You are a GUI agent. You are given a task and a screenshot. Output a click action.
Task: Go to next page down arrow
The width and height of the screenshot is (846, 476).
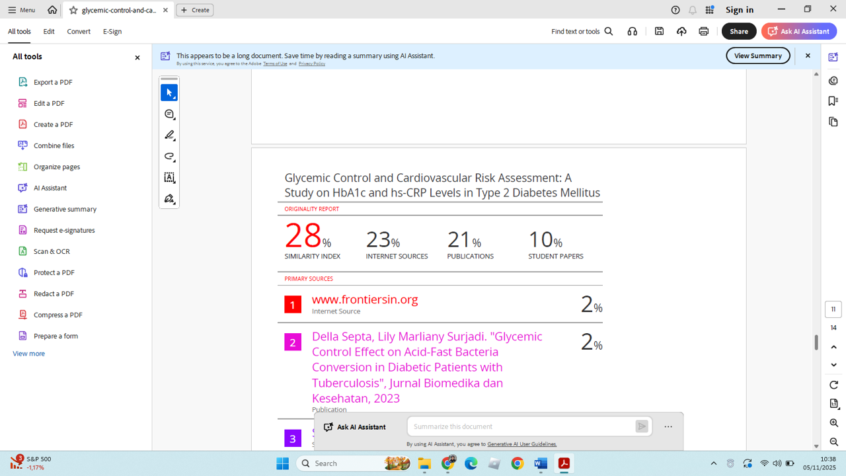click(833, 365)
